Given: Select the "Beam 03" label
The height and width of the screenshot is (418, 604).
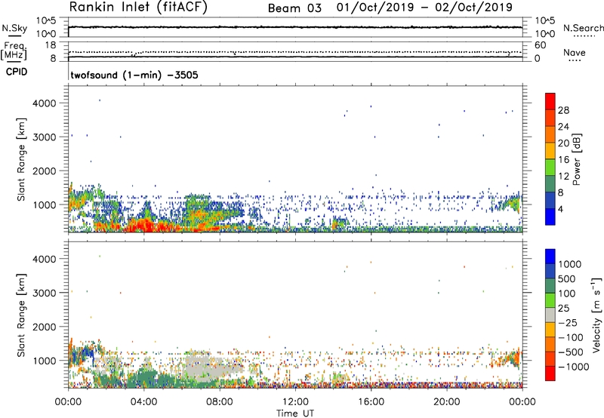Looking at the screenshot, I should (294, 8).
